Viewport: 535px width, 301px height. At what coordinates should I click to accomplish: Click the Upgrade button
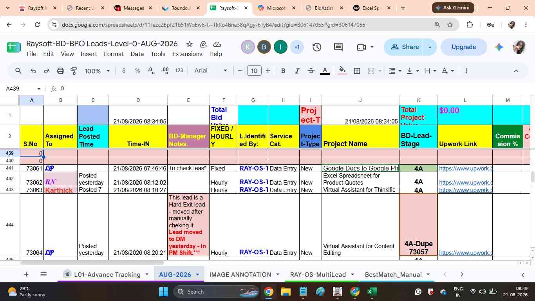click(x=464, y=47)
